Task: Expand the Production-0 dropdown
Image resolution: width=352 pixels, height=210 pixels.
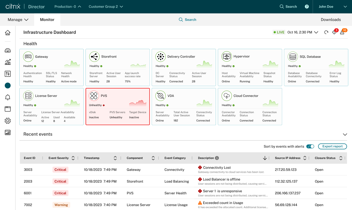Action: coord(68,7)
